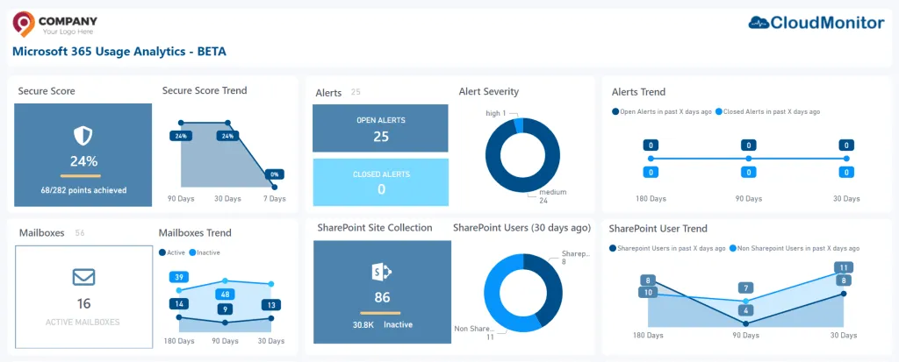Toggle 'Sharepoint Users in past X days ago' legend
Screen dimensions: 899x362
(667, 248)
